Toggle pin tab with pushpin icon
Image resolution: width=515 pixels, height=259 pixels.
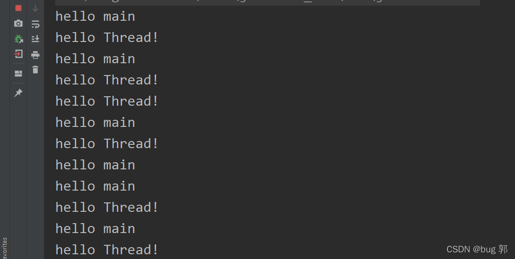coord(18,93)
